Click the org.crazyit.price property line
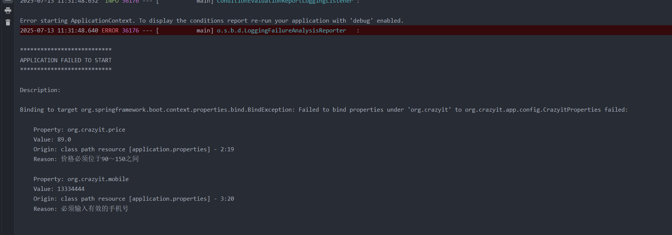This screenshot has width=672, height=235. 79,130
